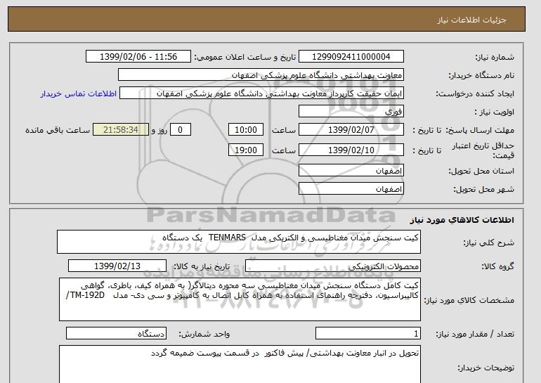This screenshot has height=383, width=541.
Task: Click label ایجاد کننده درخواست
Action: click(475, 93)
